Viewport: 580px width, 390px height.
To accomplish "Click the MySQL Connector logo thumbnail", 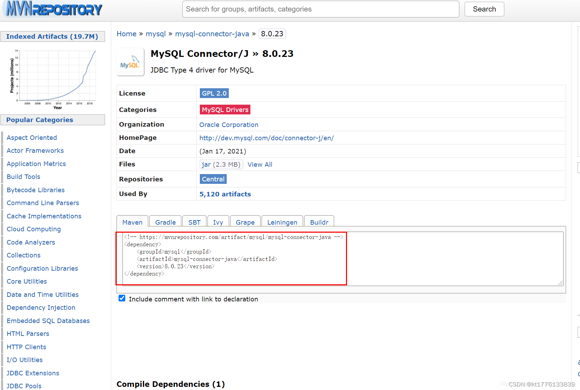I will pyautogui.click(x=130, y=62).
